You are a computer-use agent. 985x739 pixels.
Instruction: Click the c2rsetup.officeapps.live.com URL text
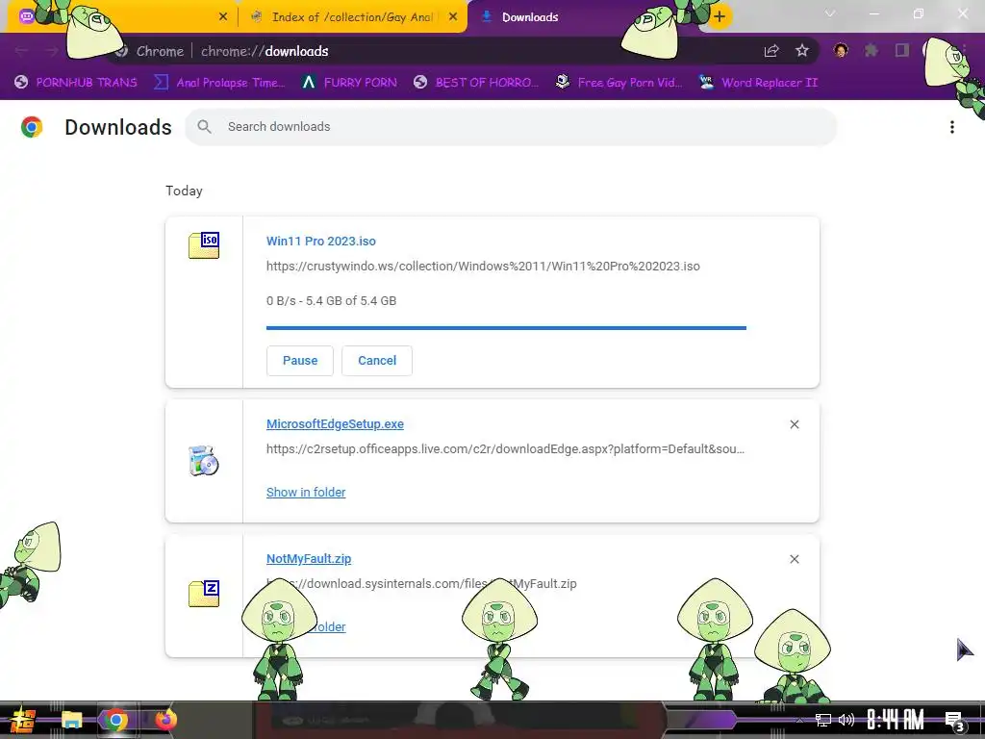click(x=505, y=449)
